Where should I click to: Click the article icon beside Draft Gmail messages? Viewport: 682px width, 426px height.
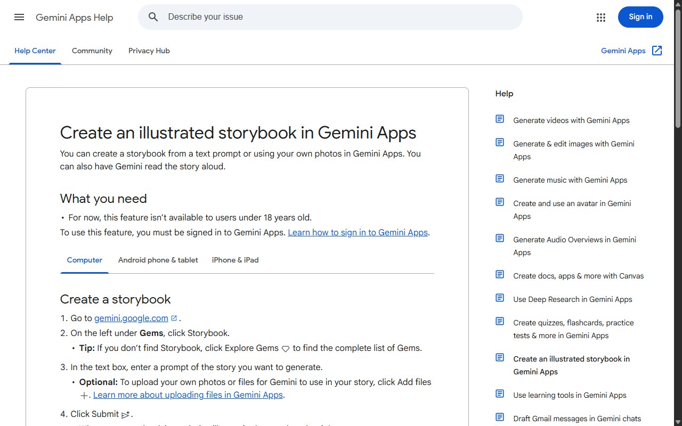[500, 417]
